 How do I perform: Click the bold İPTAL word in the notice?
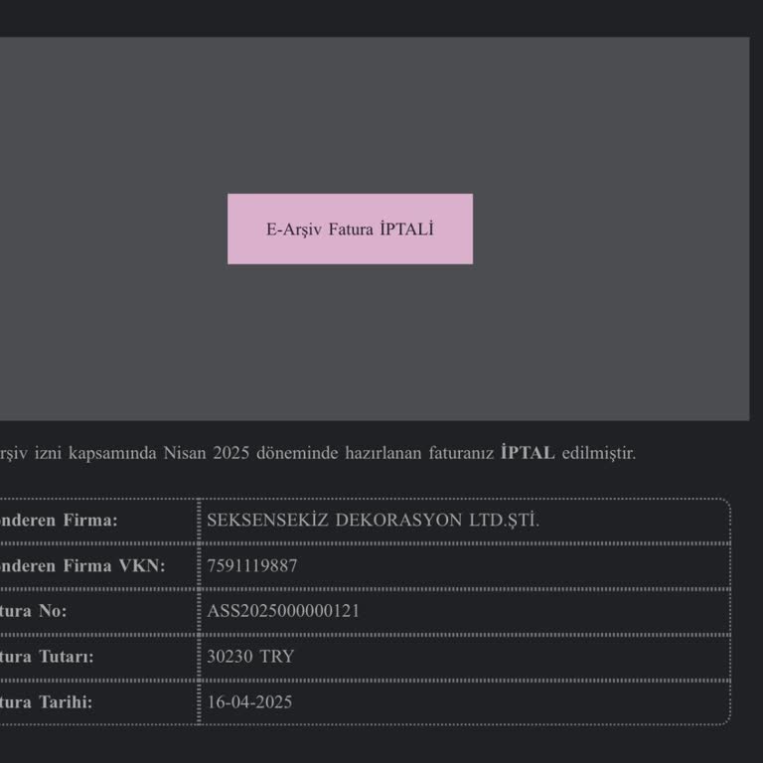tap(528, 453)
